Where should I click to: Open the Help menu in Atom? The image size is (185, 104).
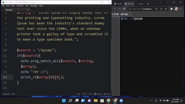[41, 6]
